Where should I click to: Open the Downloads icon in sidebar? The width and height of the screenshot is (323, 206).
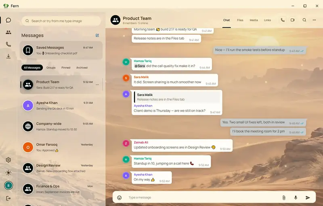click(8, 56)
